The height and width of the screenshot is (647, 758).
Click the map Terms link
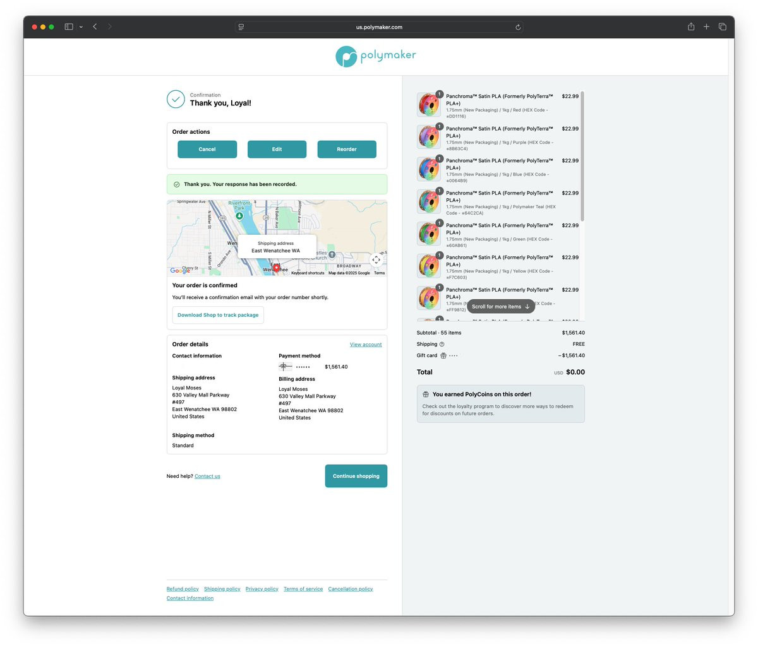tap(379, 273)
